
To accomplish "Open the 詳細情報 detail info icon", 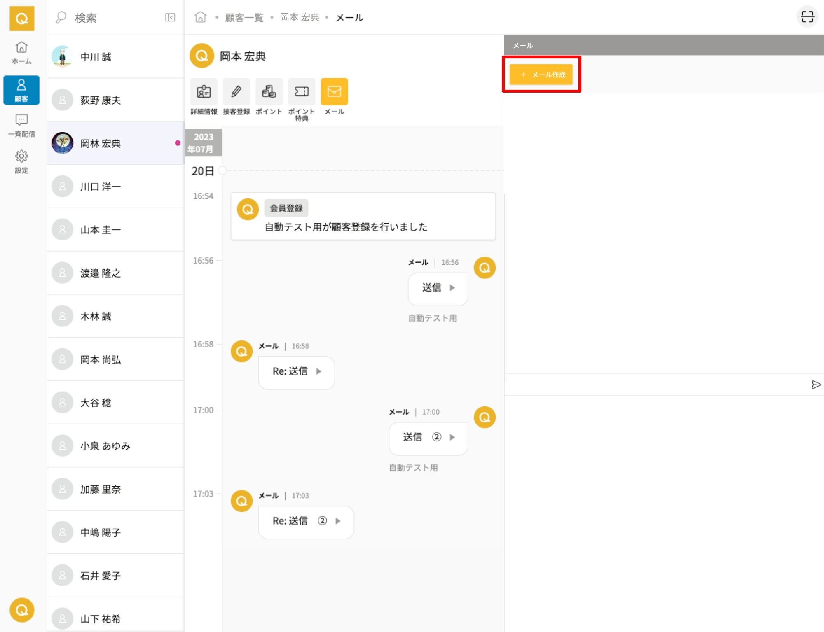I will [204, 91].
